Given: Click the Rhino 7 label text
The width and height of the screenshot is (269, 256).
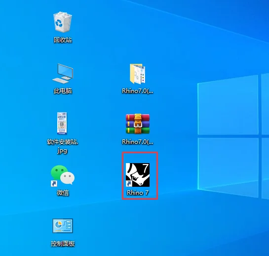Looking at the screenshot, I should coord(138,193).
